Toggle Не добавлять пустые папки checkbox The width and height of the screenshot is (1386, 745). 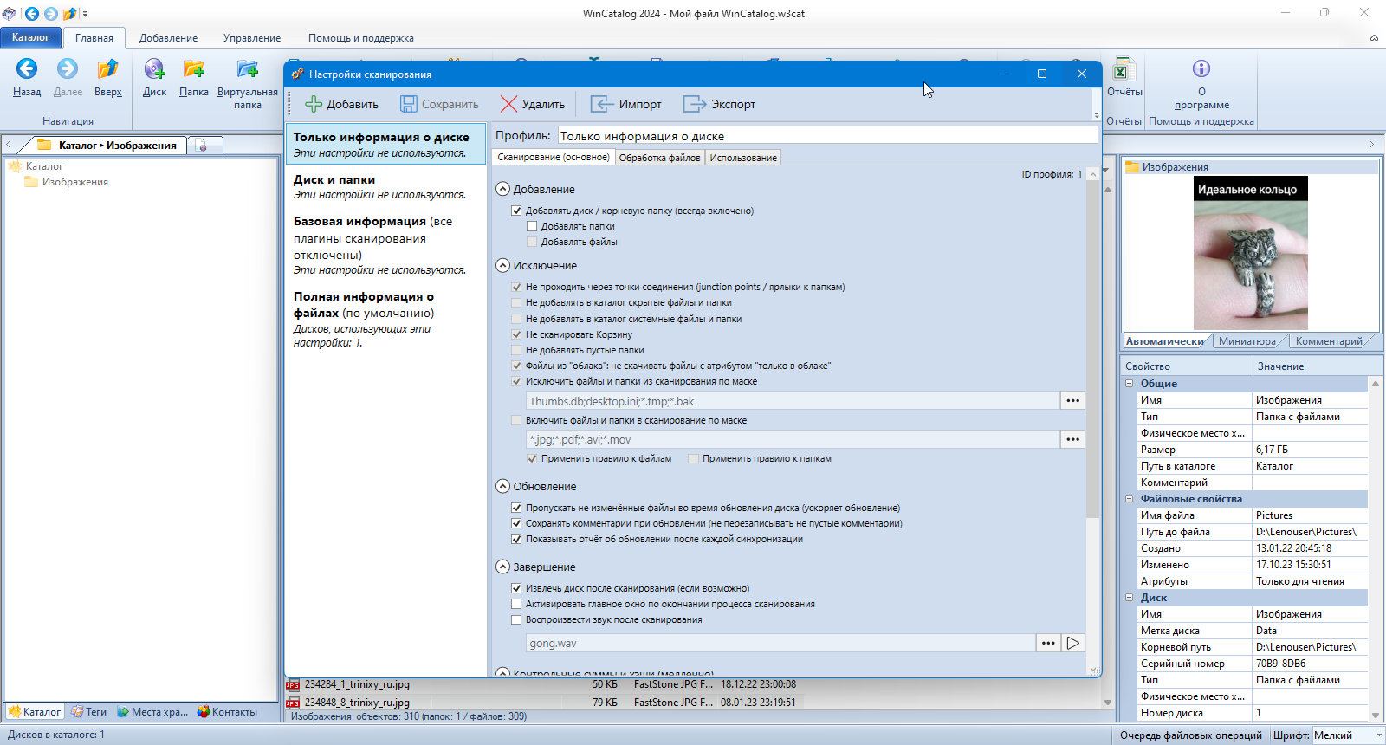click(516, 350)
